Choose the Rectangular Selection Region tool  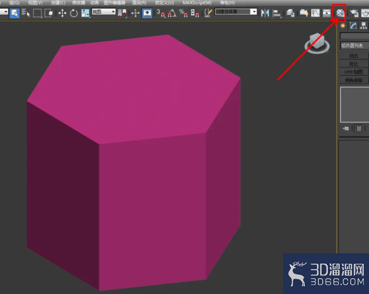pos(37,13)
